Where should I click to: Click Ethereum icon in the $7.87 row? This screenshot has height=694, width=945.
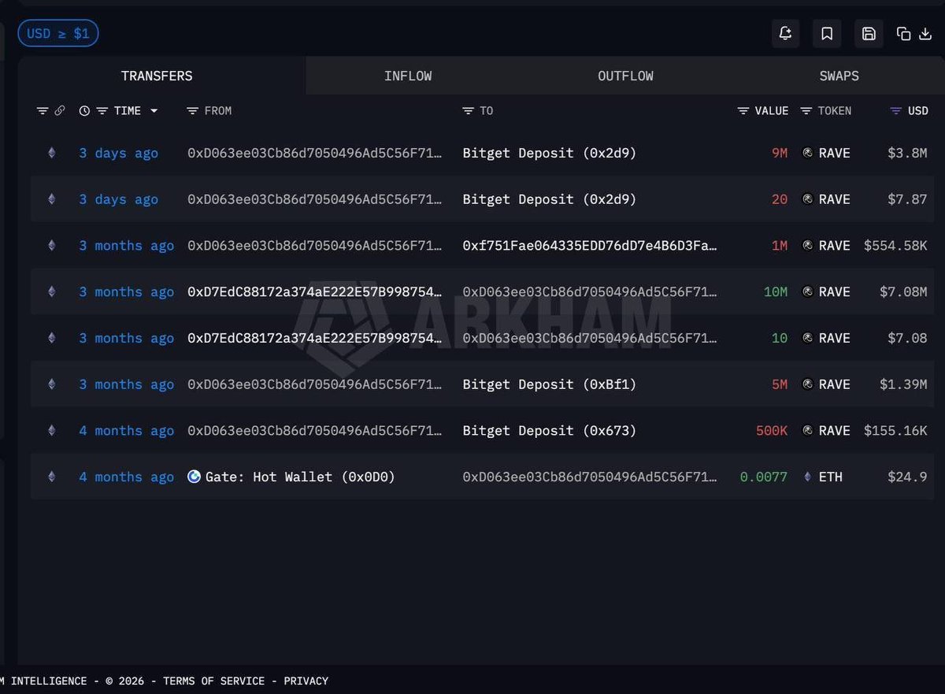pos(52,200)
